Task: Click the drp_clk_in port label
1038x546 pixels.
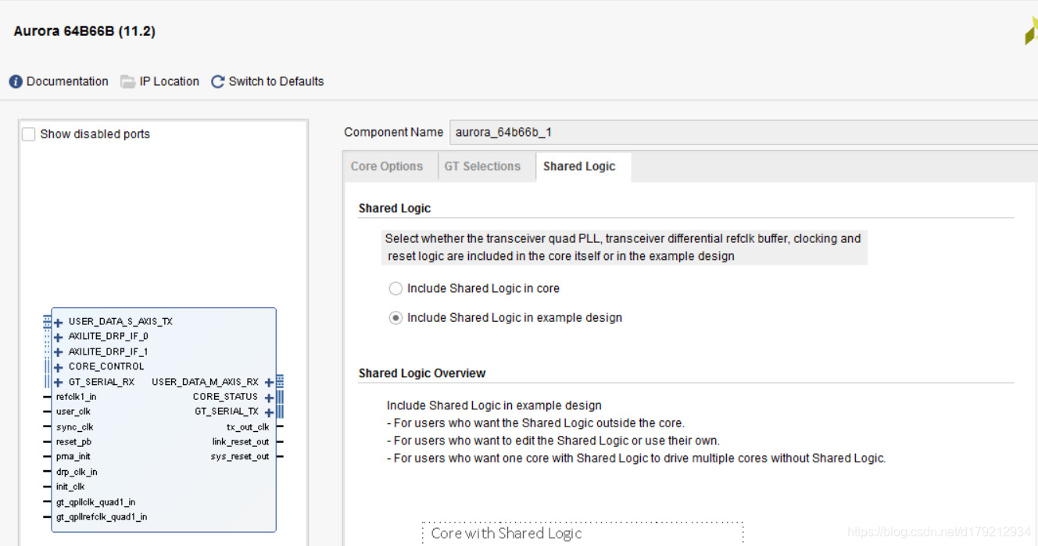Action: pyautogui.click(x=77, y=472)
